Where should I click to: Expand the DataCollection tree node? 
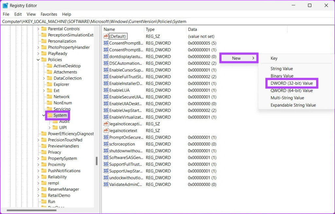(x=44, y=78)
